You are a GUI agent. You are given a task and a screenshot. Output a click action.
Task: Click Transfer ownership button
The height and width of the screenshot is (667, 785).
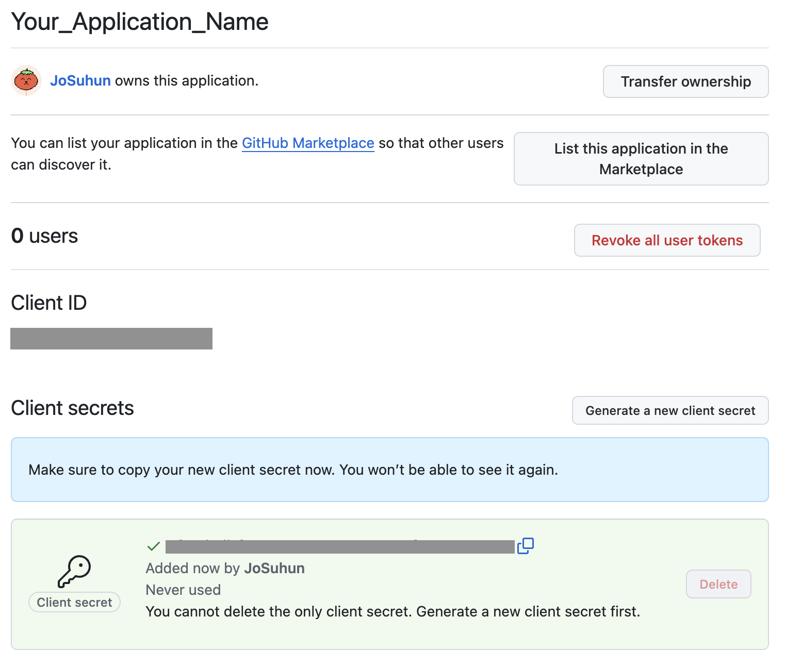point(685,81)
